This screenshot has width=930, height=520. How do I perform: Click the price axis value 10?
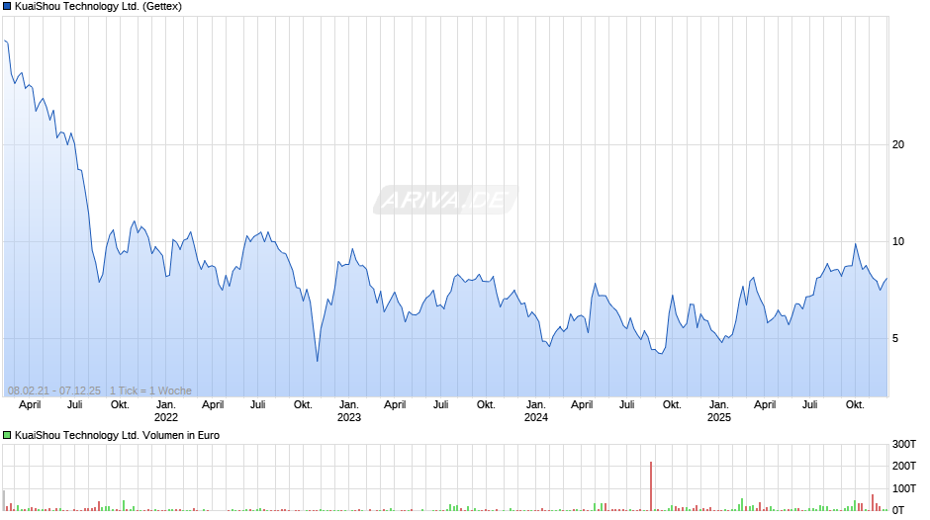coord(898,241)
